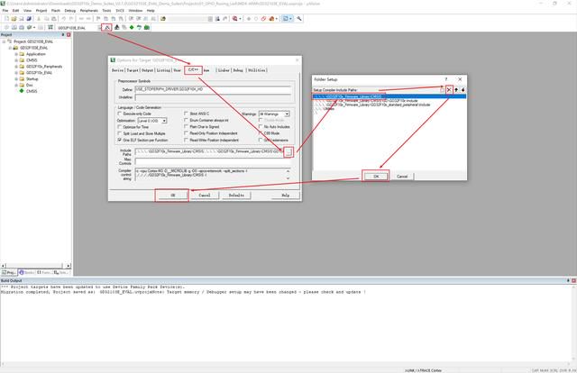Click the Misc Controls input field
The image size is (577, 373).
[213, 161]
